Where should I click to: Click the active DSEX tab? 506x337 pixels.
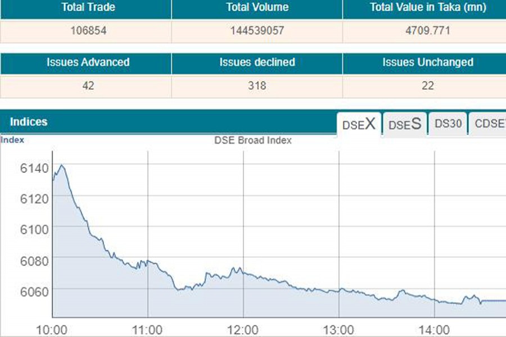(x=358, y=124)
